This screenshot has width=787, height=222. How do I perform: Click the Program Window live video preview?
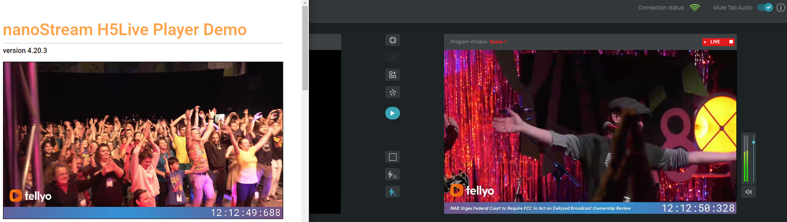[590, 125]
